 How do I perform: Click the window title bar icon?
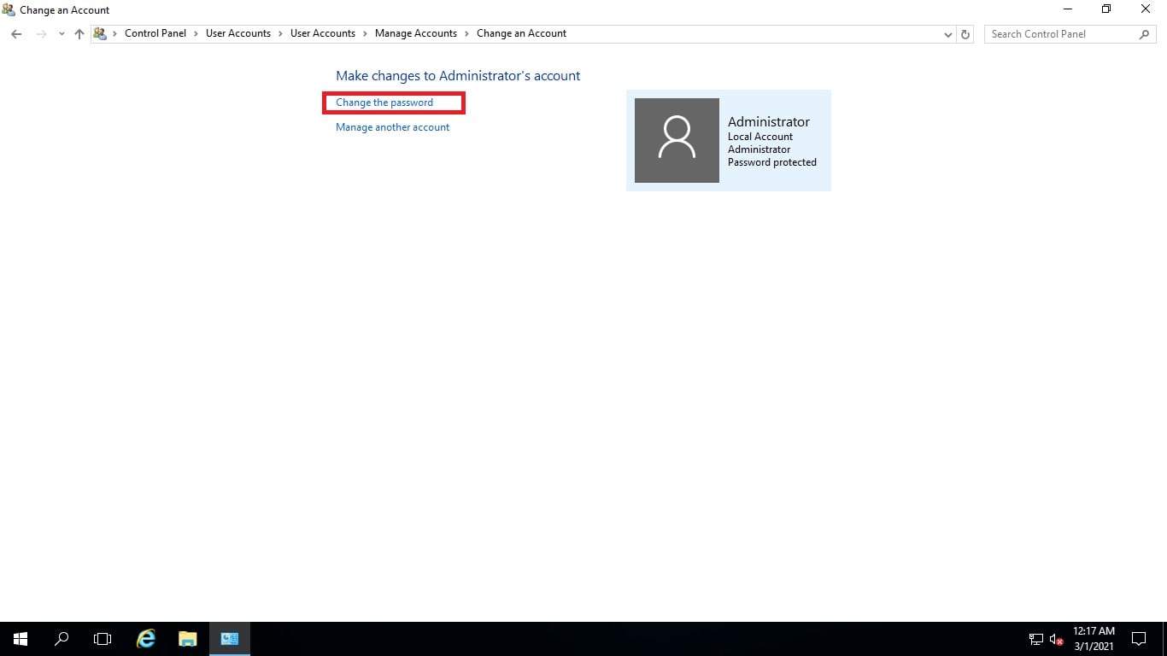pos(9,10)
